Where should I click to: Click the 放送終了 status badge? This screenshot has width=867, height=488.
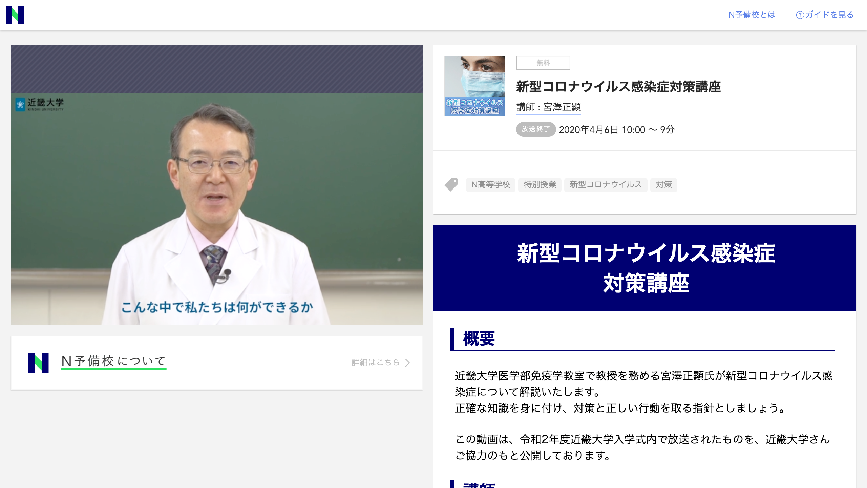535,129
